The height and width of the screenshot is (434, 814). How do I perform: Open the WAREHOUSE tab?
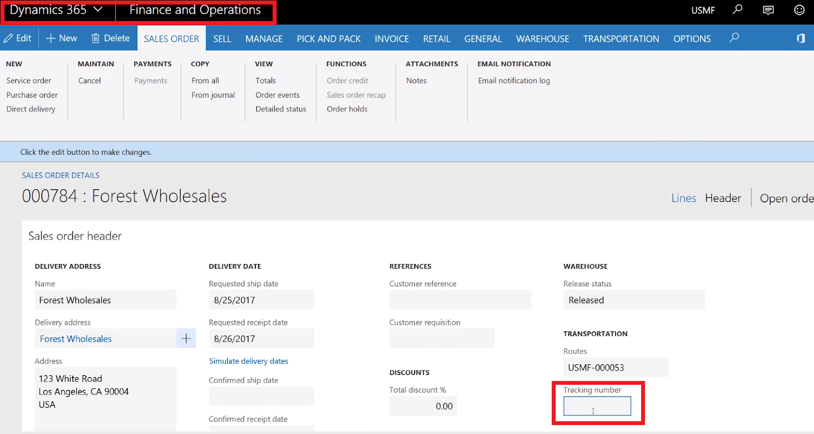(x=542, y=39)
